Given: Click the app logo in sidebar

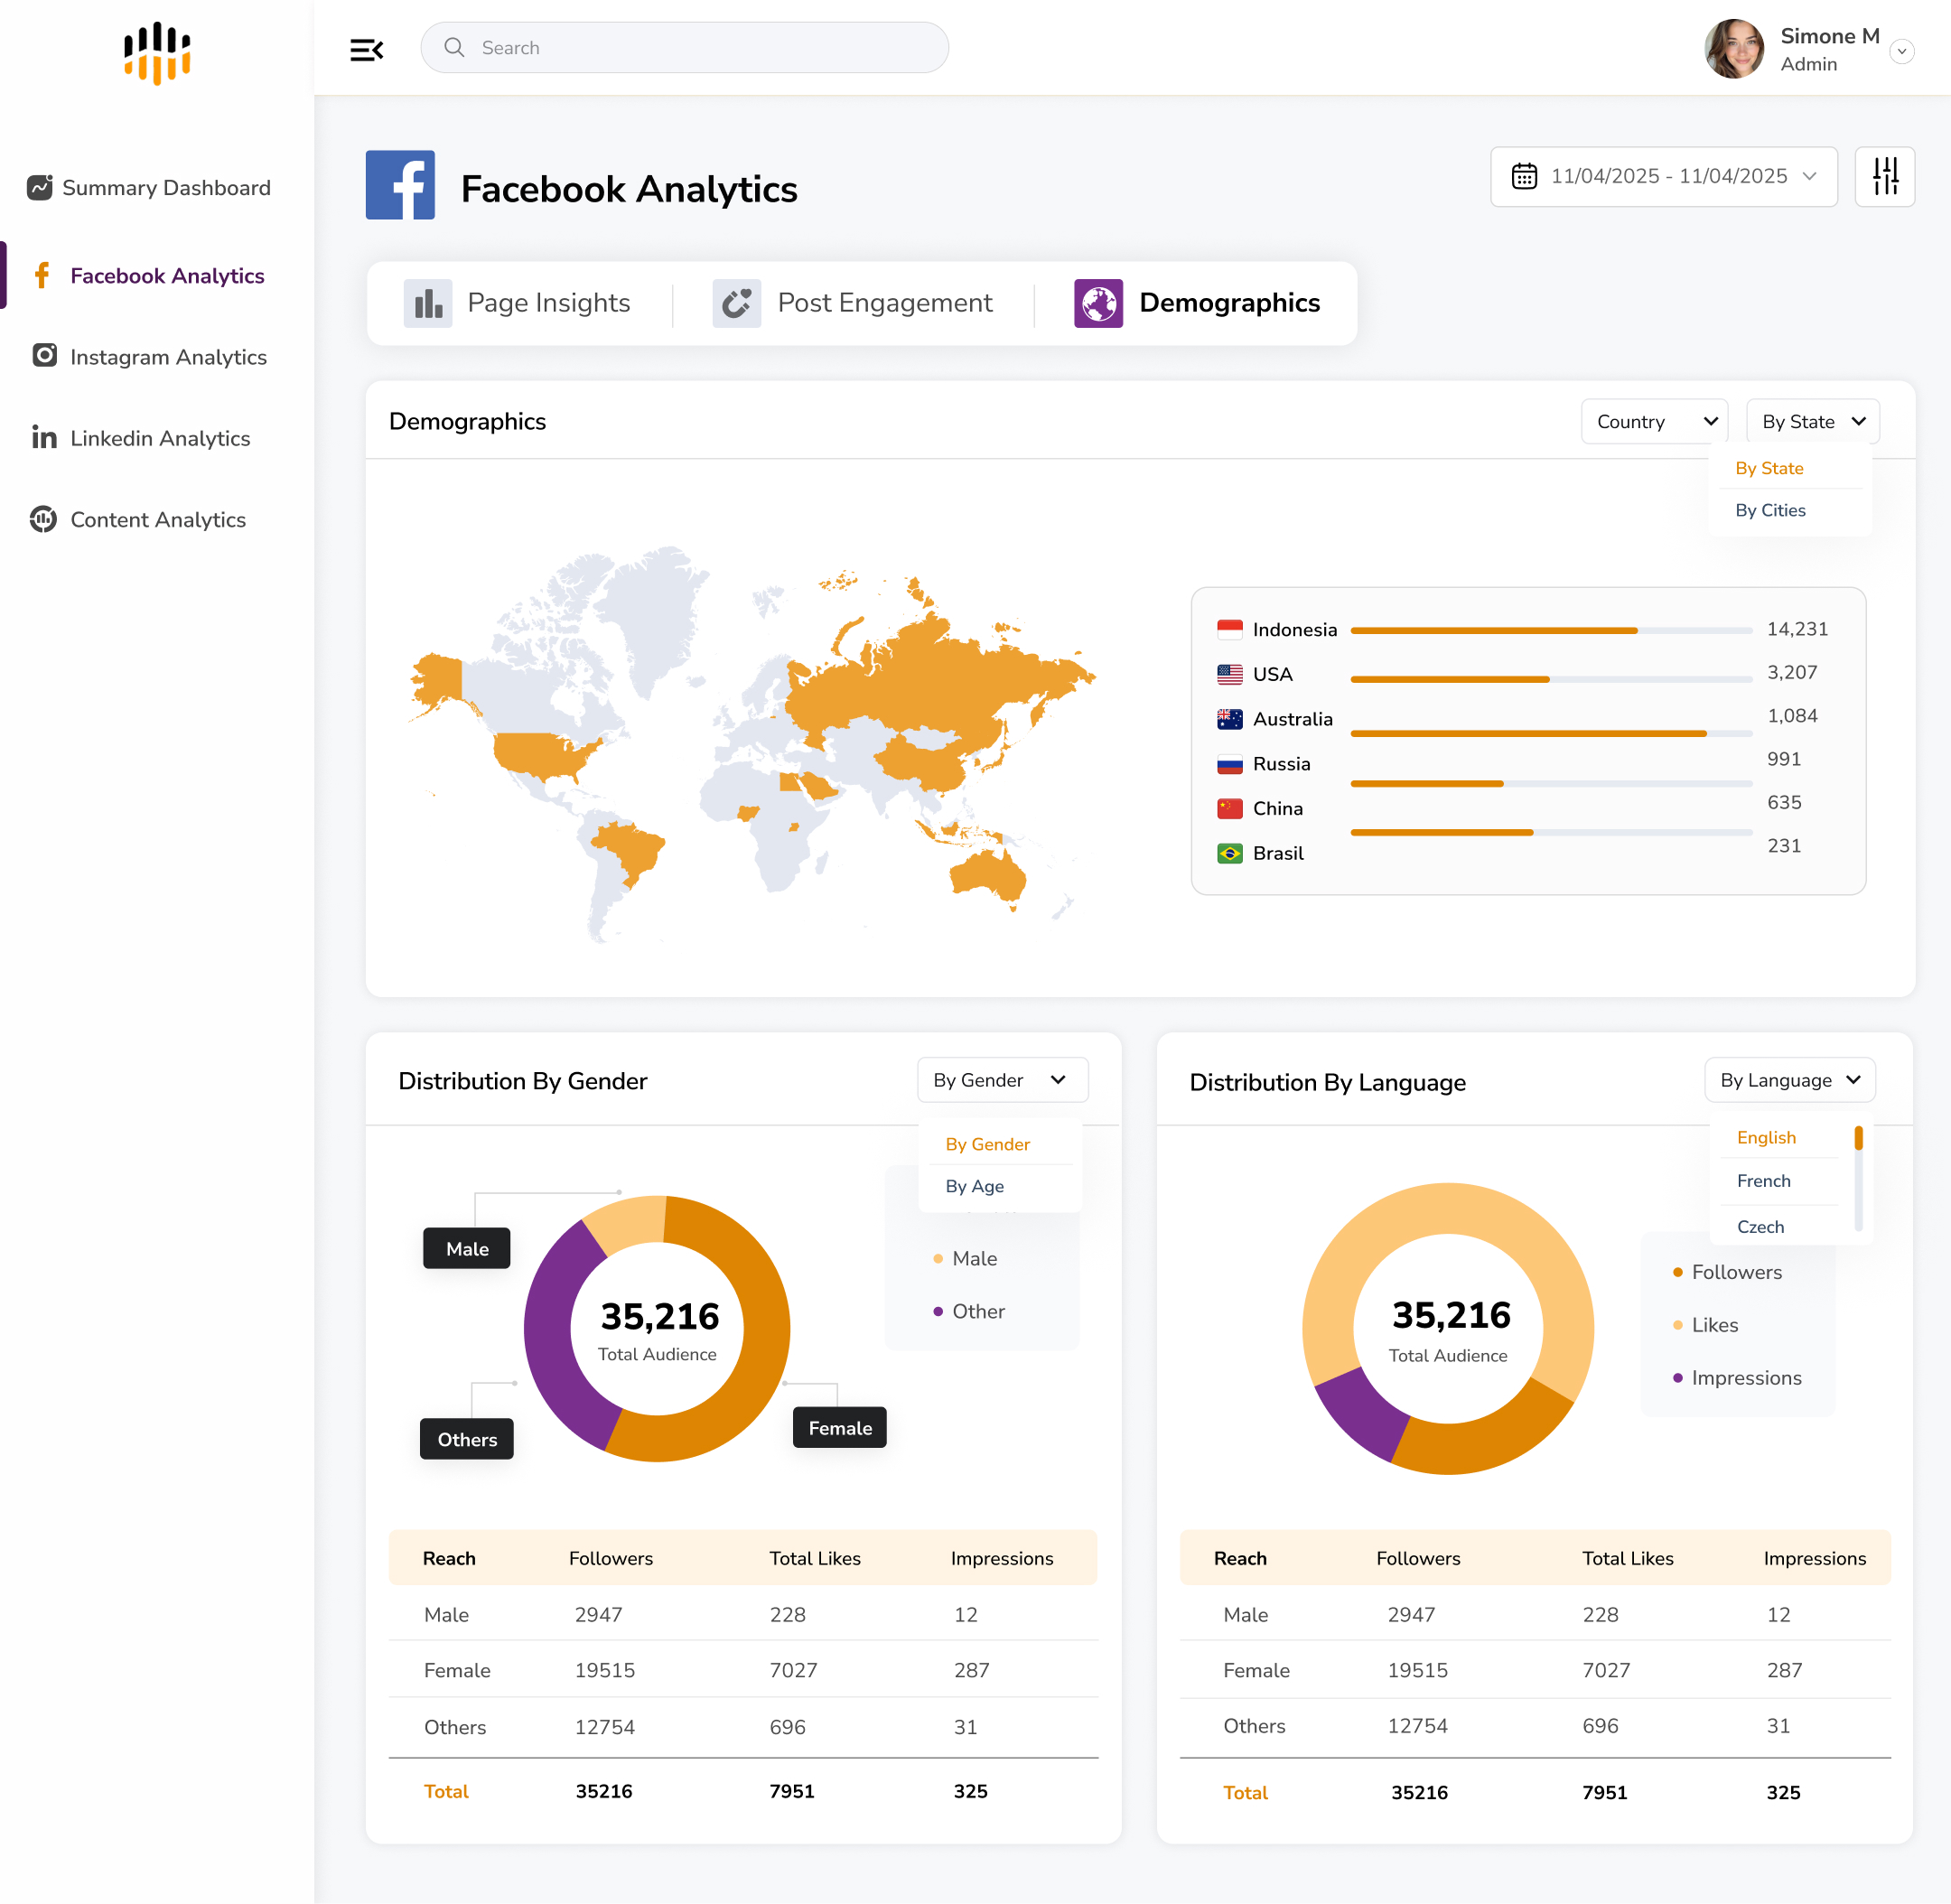Looking at the screenshot, I should 157,53.
